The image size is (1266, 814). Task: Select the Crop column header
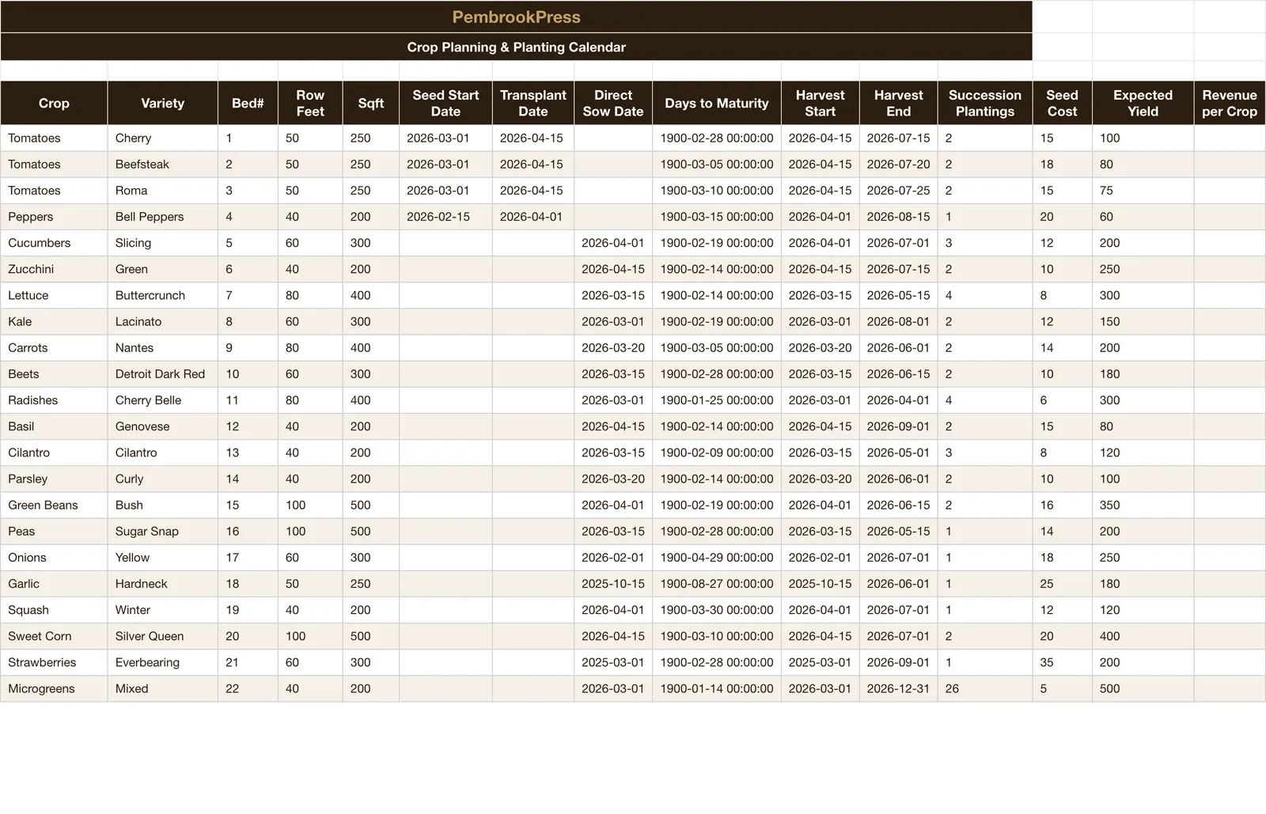click(x=54, y=103)
